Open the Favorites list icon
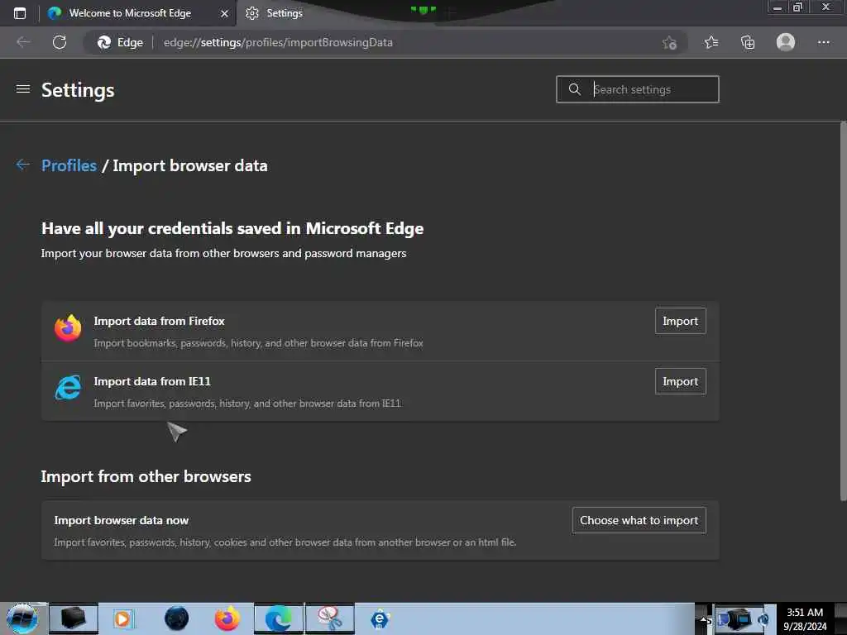Screen dimensions: 847x635 tap(711, 42)
